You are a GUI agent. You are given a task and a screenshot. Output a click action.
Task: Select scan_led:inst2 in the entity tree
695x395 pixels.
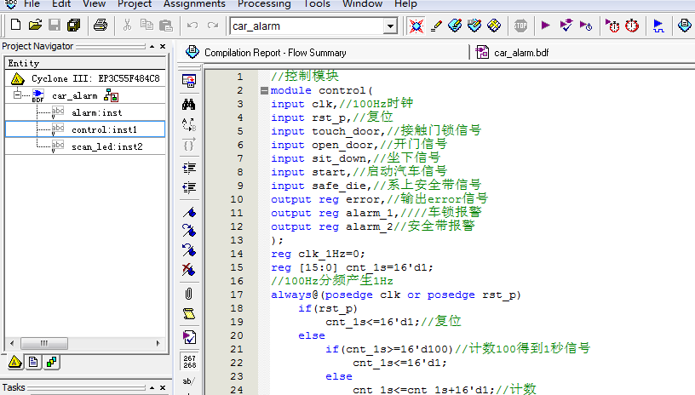106,146
